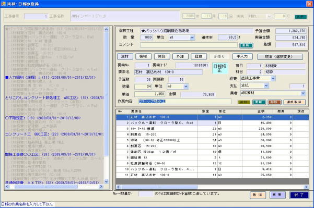Viewport: 314px width, 208px height.
Task: Click the 機械 category button
Action: pos(143,56)
